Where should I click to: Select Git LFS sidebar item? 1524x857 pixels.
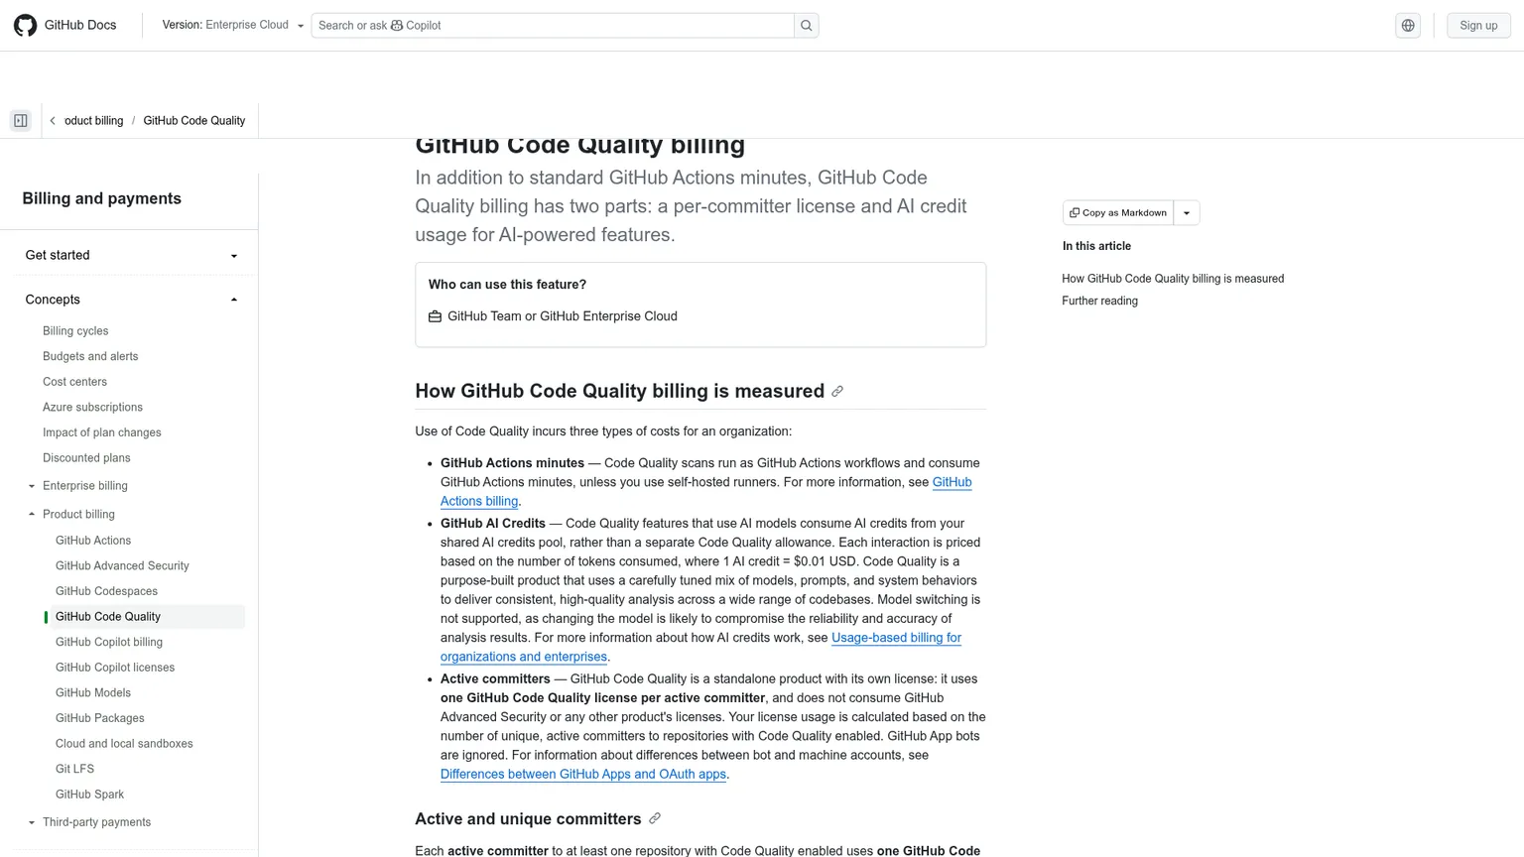pos(74,770)
